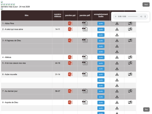Open audio player more options menu
The height and width of the screenshot is (114, 152).
click(145, 17)
